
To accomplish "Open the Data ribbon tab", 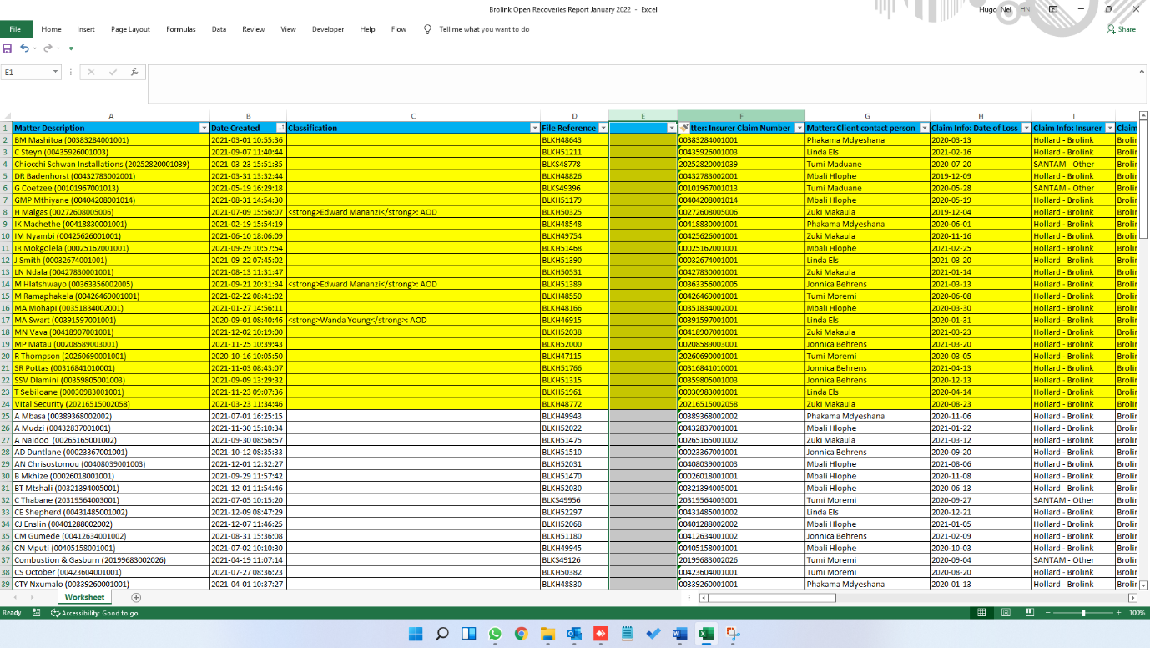I will (x=219, y=29).
